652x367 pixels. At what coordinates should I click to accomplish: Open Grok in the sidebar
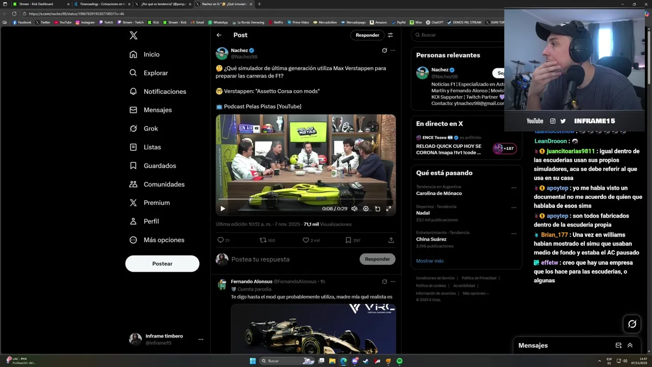144,128
